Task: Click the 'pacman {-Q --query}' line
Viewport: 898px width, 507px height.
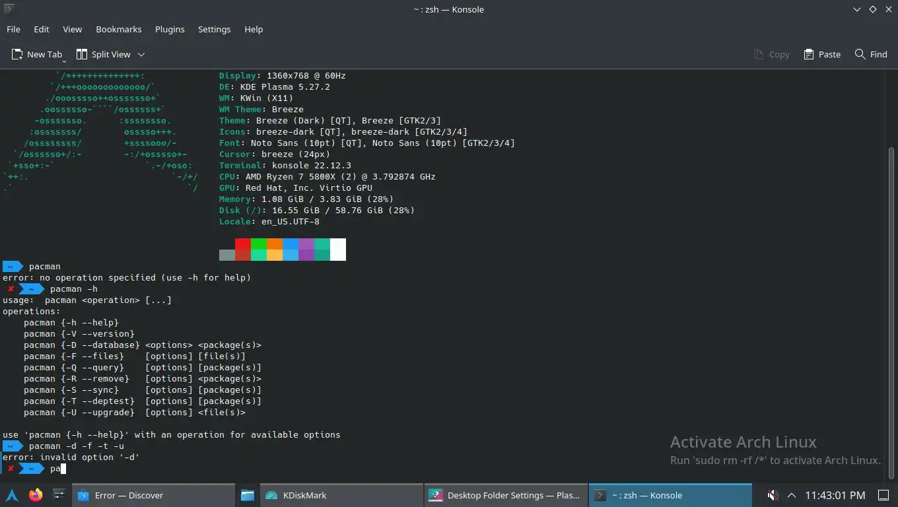Action: pyautogui.click(x=143, y=367)
